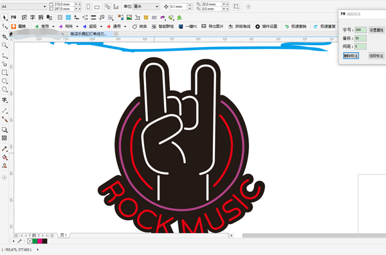The image size is (386, 255).
Task: Click the 转曲 convert to curves button
Action: point(140,26)
